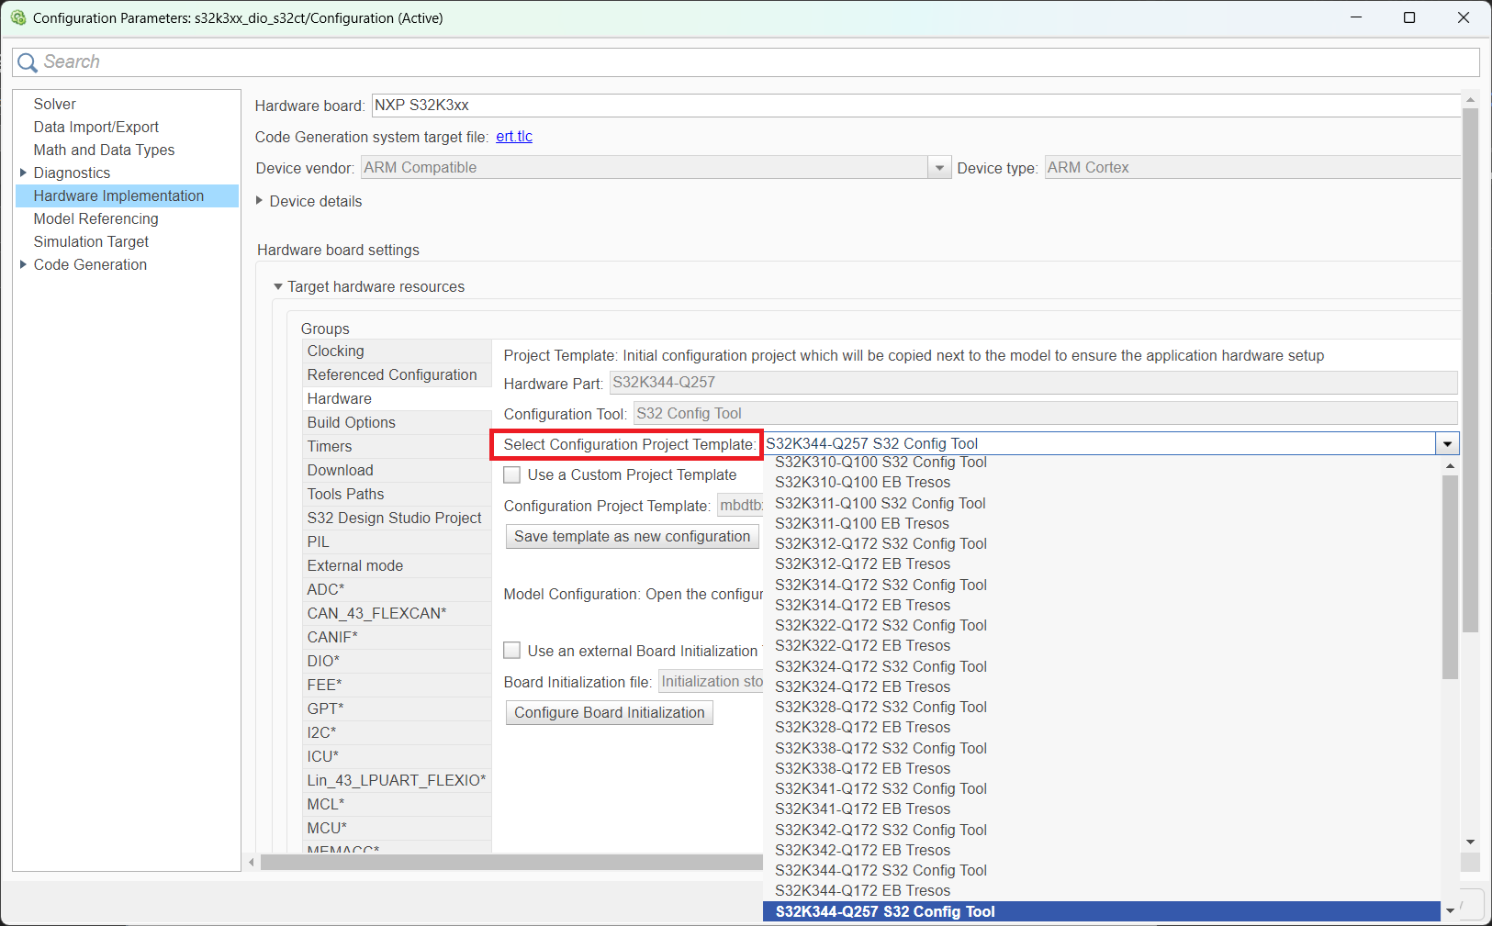1492x926 pixels.
Task: Enable Use a Custom Project Template
Action: pos(512,474)
